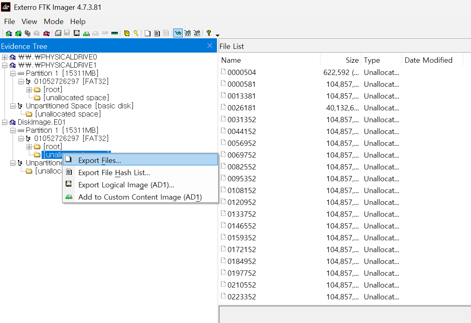471x323 pixels.
Task: Select file 0031352 in File List
Action: point(241,120)
